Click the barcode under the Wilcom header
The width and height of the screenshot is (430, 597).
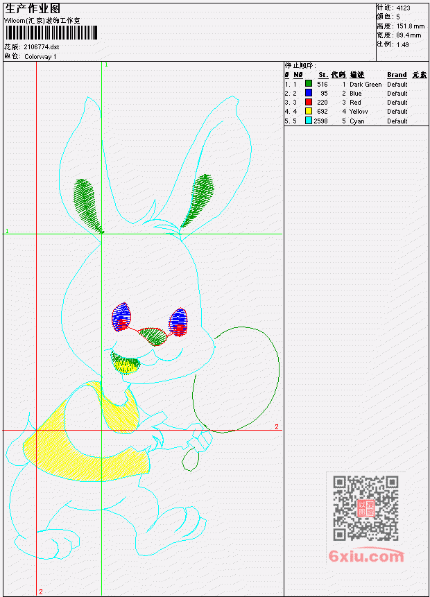(51, 33)
